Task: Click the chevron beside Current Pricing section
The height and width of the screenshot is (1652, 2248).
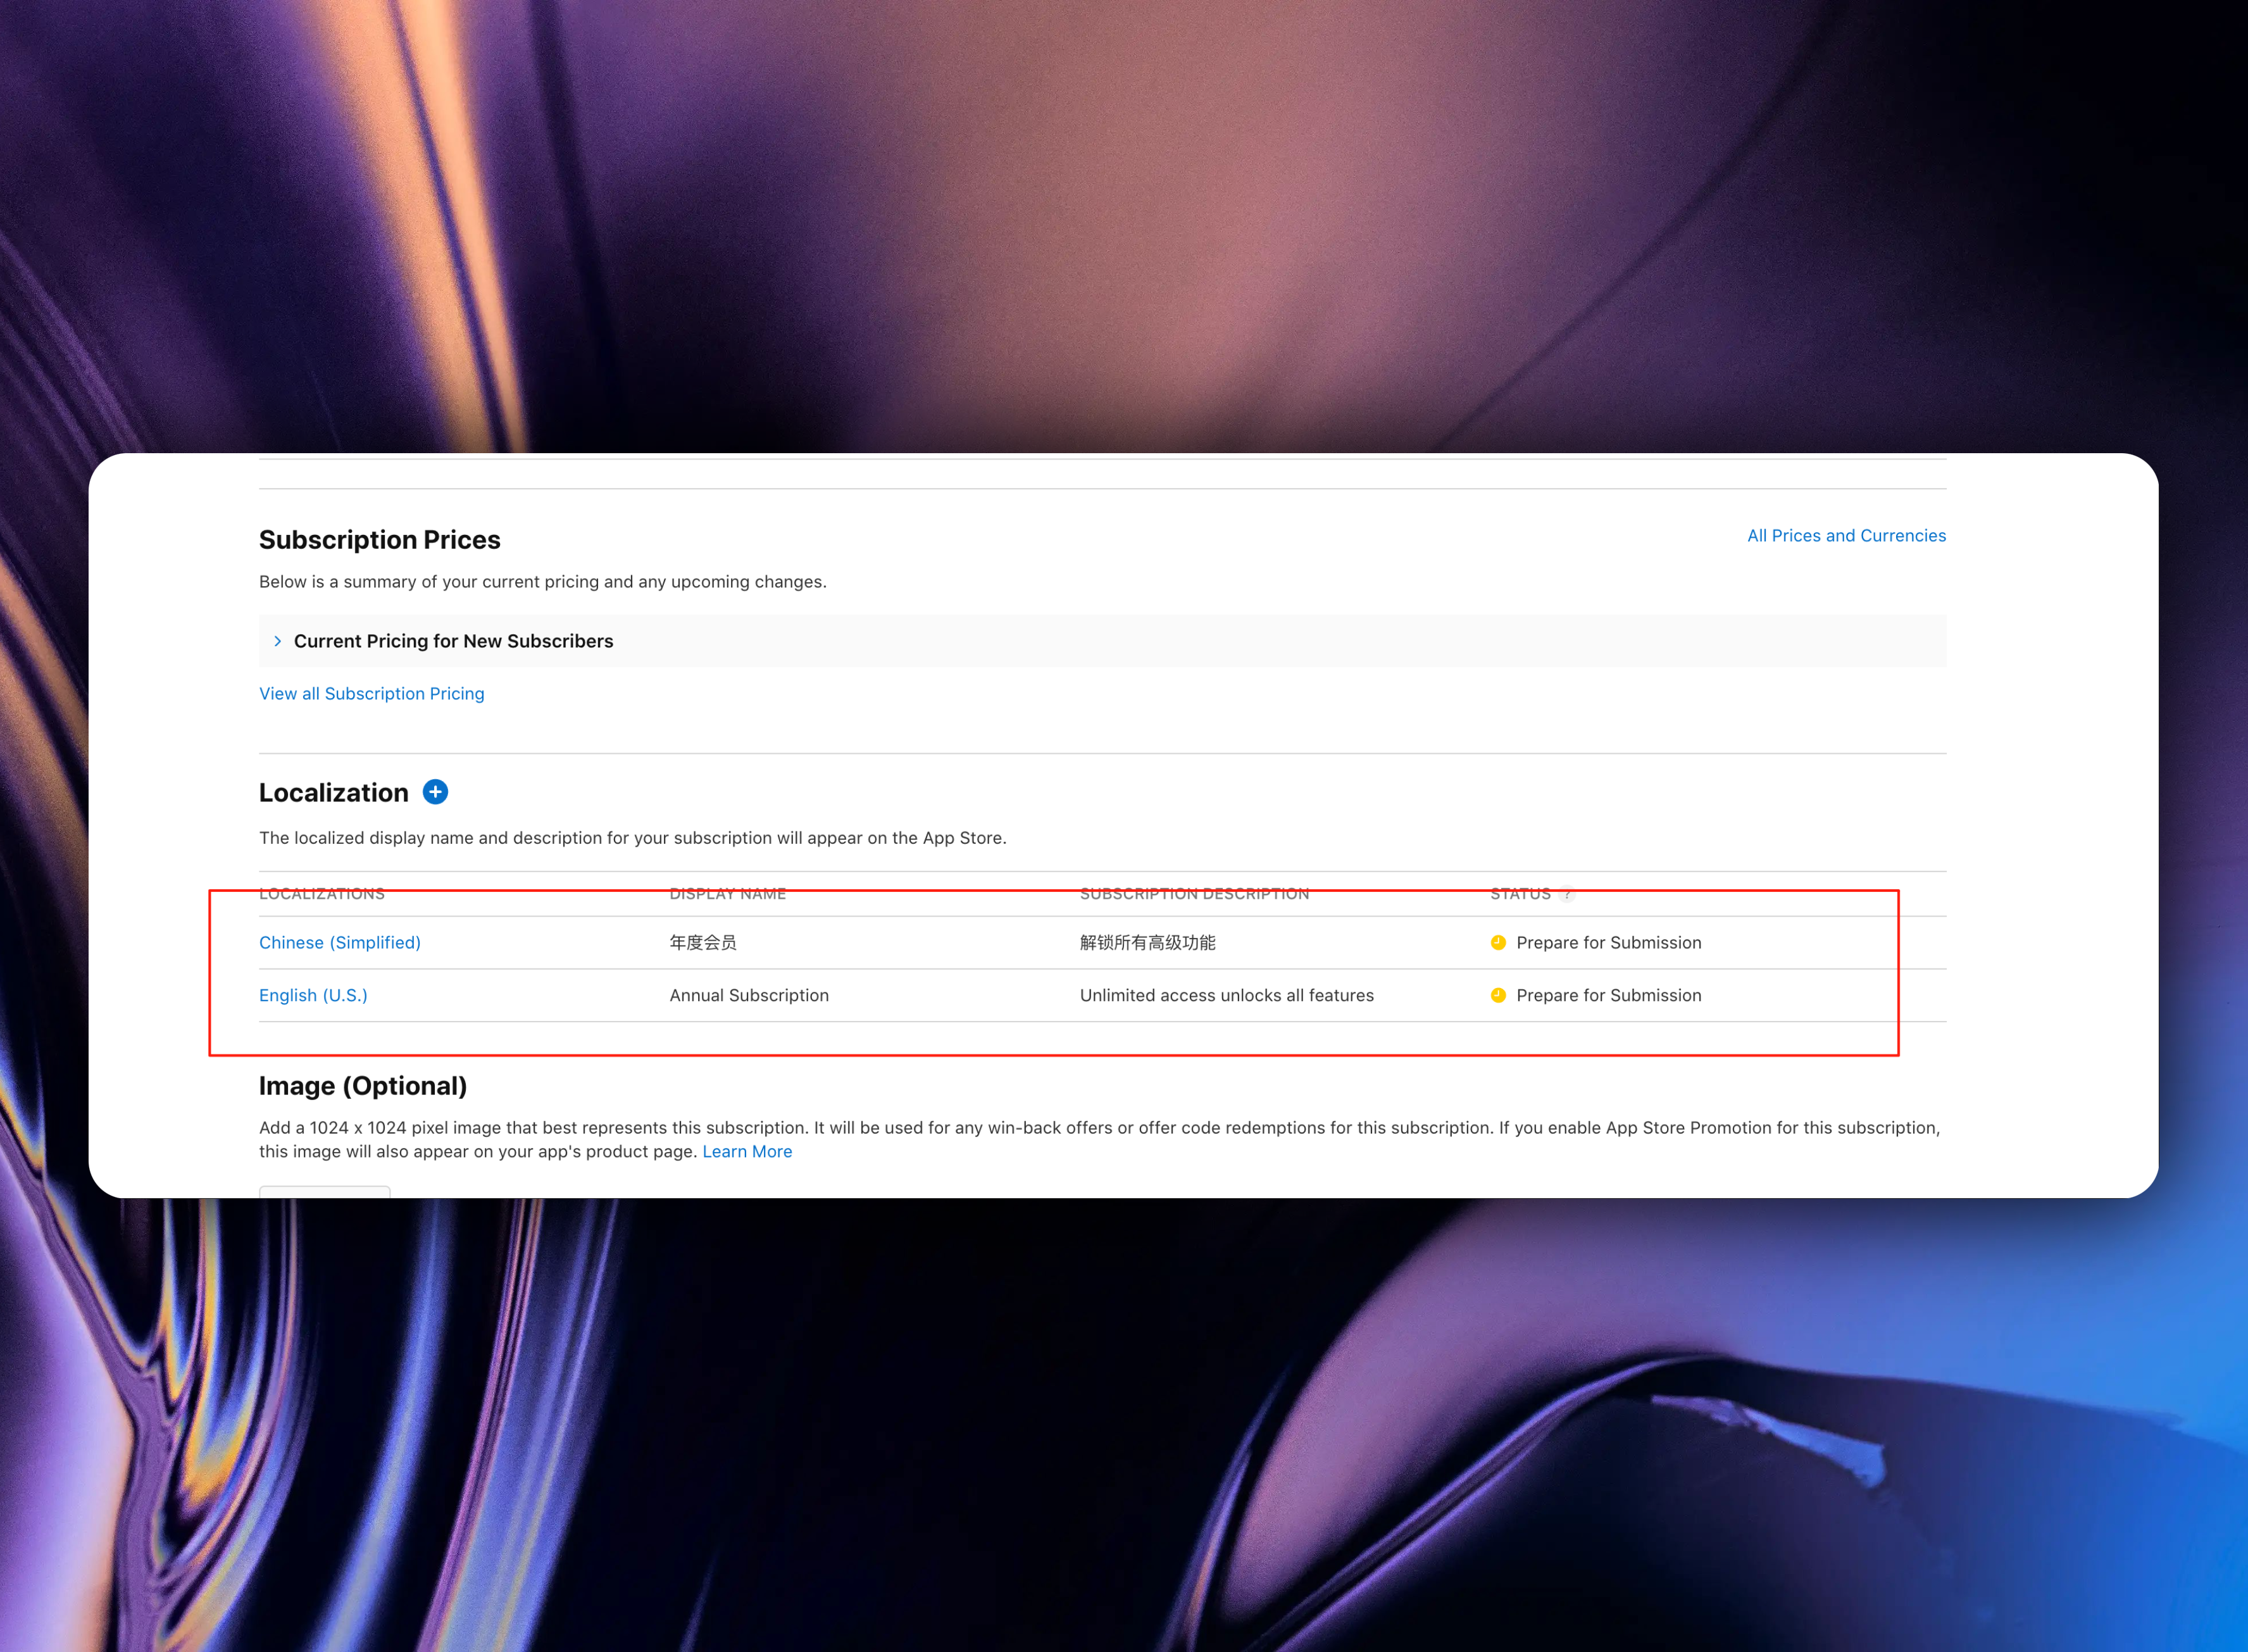Action: (x=277, y=640)
